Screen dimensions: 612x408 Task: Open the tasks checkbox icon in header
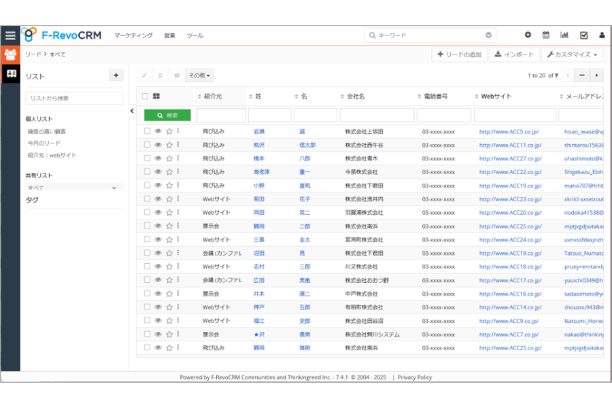[584, 35]
